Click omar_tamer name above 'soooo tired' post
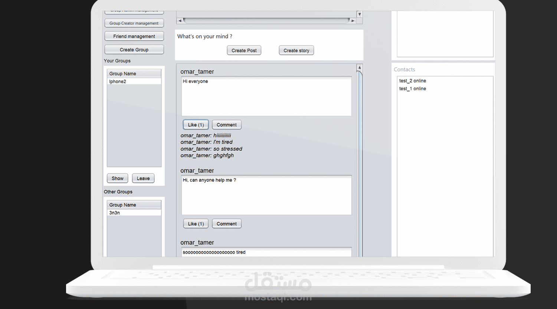 197,243
